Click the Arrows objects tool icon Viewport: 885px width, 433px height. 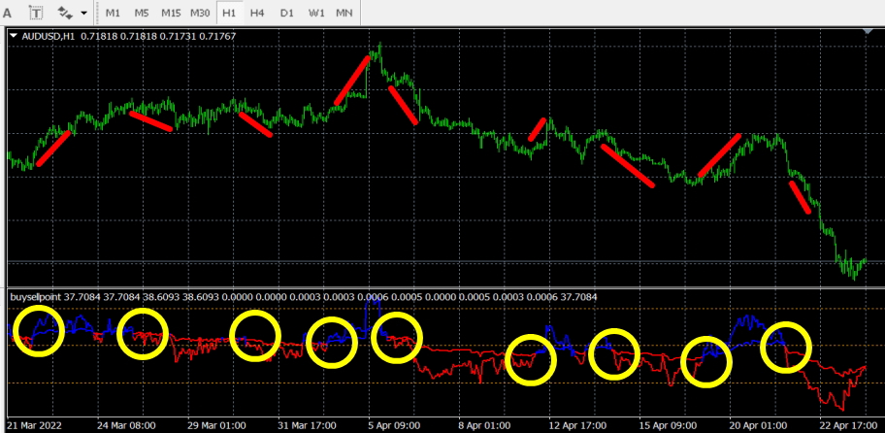pyautogui.click(x=66, y=14)
